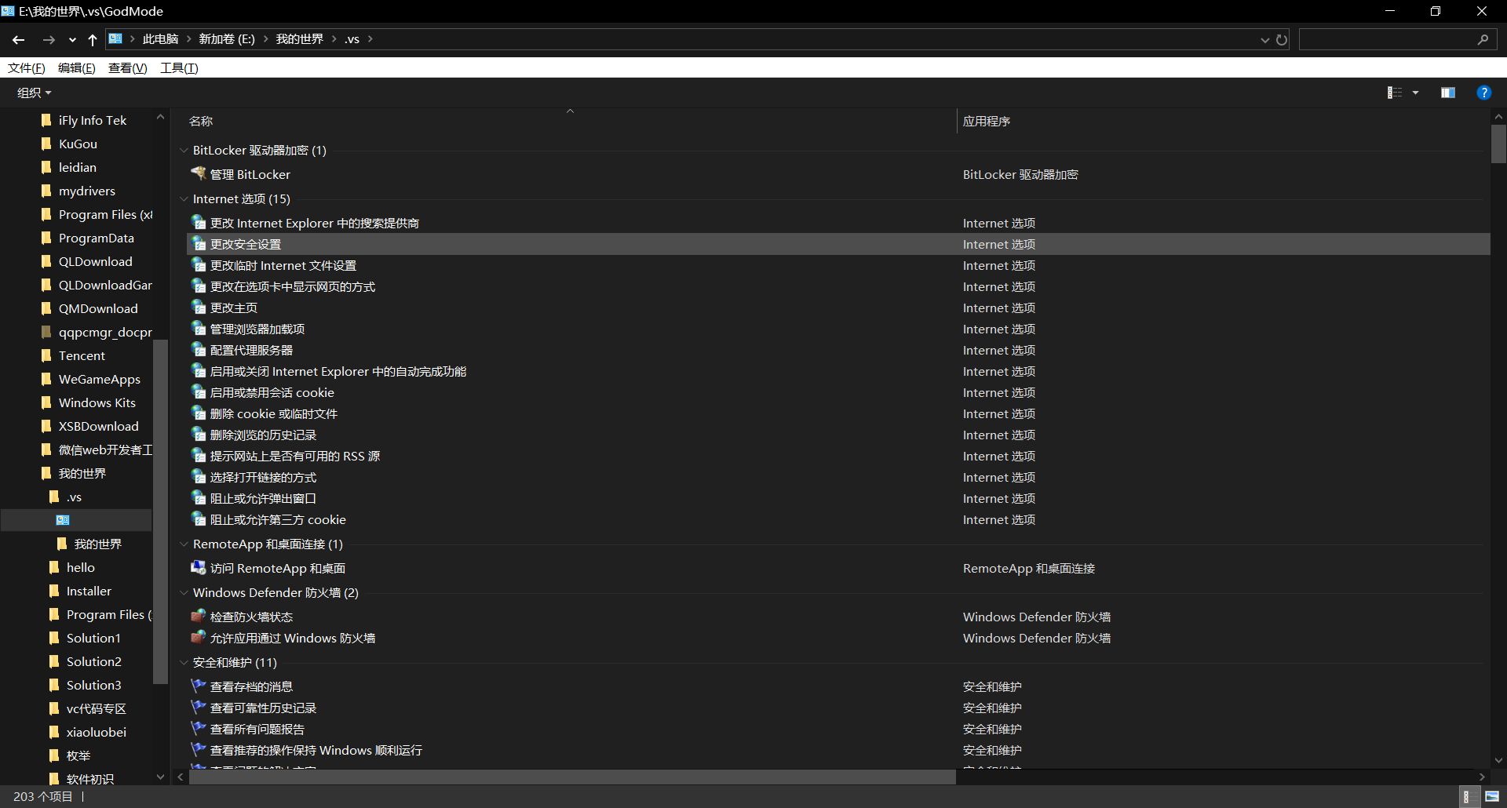Click the horizontal scrollbar thumb

(572, 777)
